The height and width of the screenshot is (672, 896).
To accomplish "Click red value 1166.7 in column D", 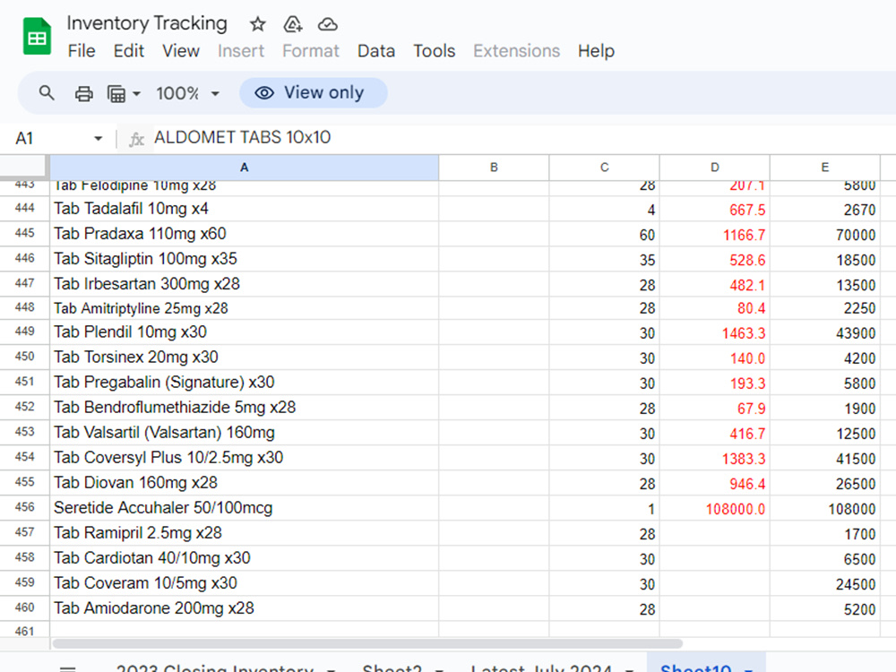I will (x=744, y=235).
